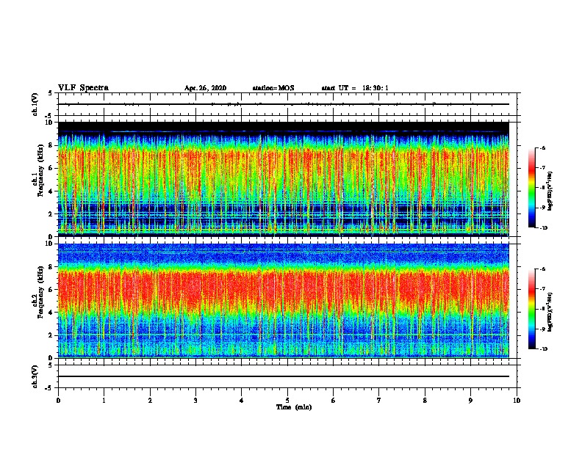Select the date text "Apr. 26, 2020"

(x=205, y=88)
